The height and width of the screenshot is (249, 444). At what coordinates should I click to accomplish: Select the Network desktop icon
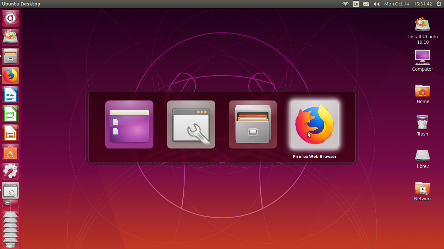click(x=423, y=191)
